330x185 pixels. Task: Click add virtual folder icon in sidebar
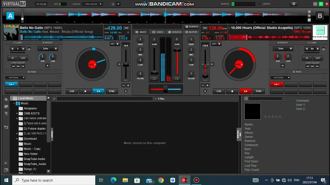click(x=6, y=106)
